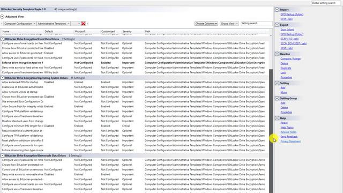Image resolution: width=343 pixels, height=193 pixels.
Task: Open the Administrative Templates dropdown
Action: (x=54, y=24)
